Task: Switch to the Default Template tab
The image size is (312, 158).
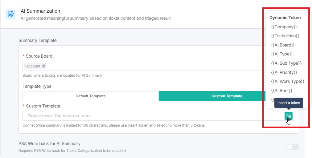Action: (x=91, y=96)
